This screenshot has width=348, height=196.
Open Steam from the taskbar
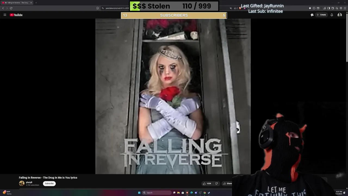tap(209, 193)
